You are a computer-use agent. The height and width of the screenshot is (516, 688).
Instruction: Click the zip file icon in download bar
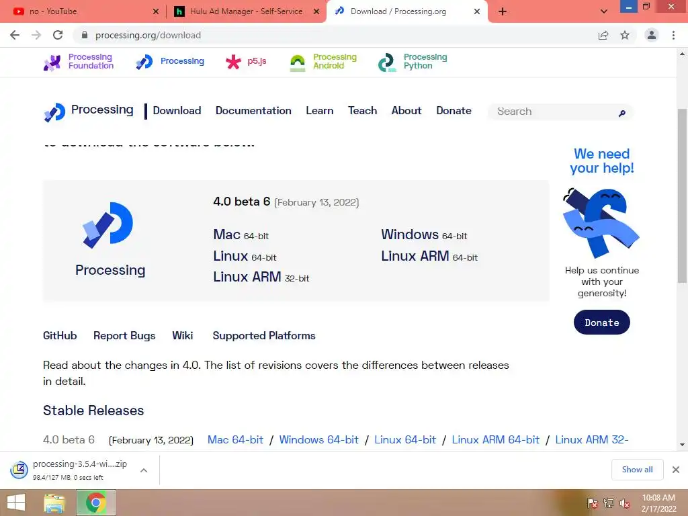(19, 470)
